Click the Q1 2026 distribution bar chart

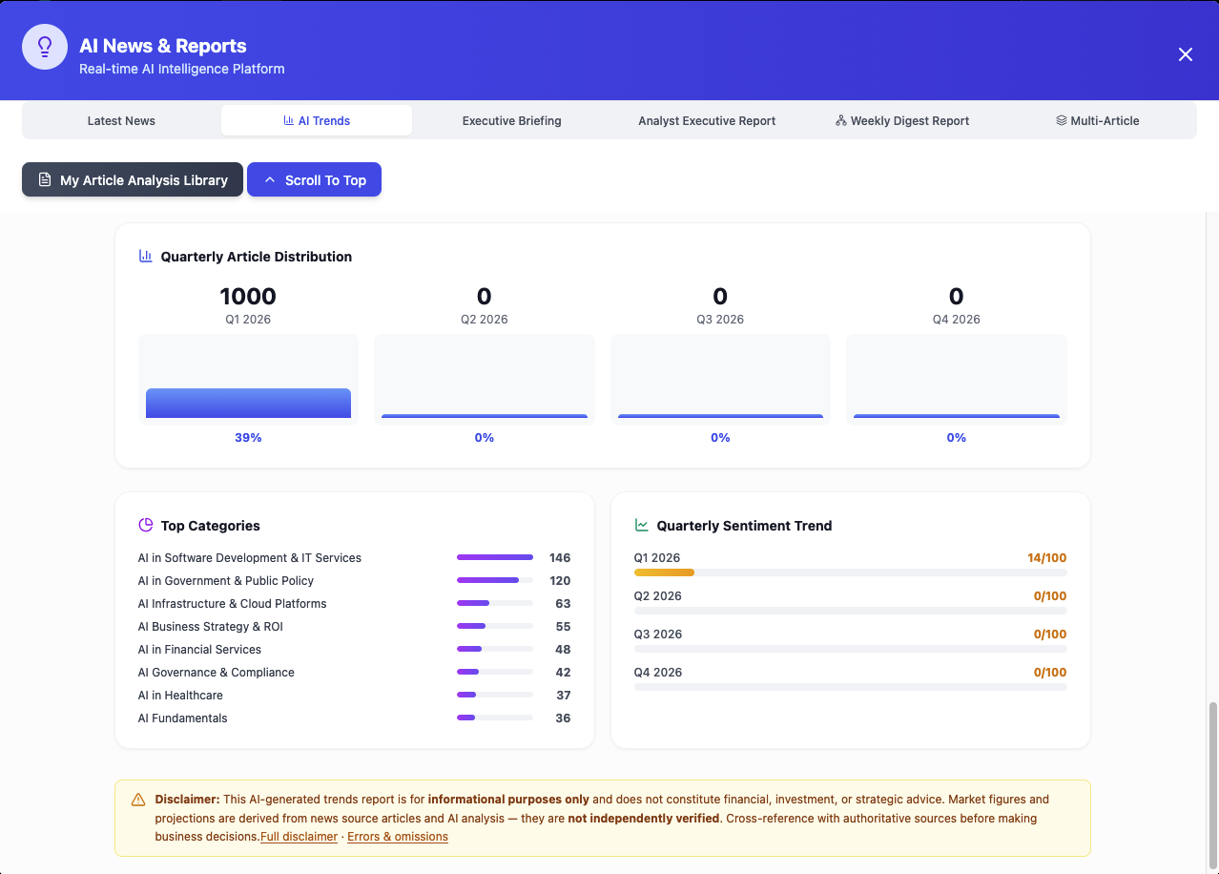tap(248, 378)
